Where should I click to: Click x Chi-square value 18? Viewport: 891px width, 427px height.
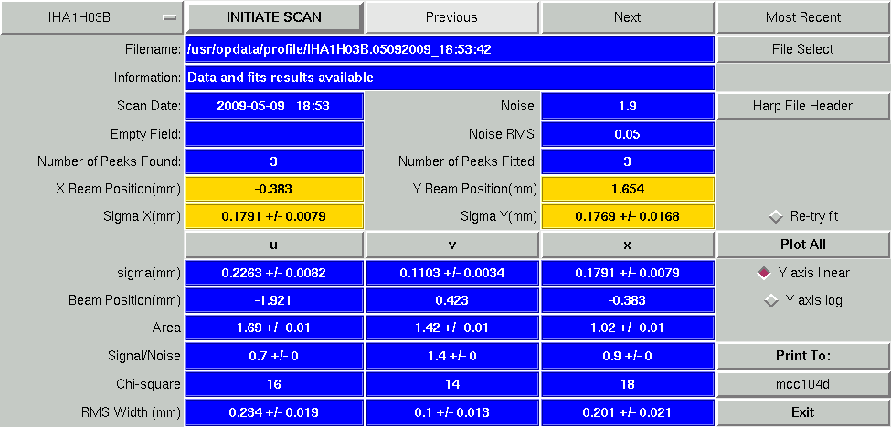coord(627,384)
